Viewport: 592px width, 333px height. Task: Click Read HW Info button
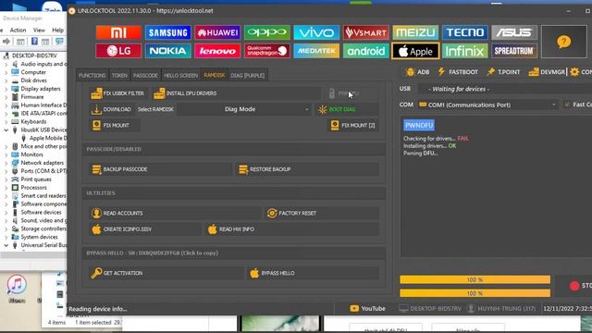(x=292, y=229)
